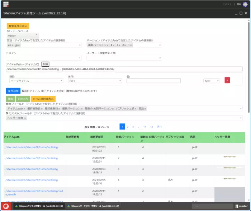Viewport: 251px width, 211px height.
Task: Remove the 'en' language tag
Action: (x=13, y=45)
